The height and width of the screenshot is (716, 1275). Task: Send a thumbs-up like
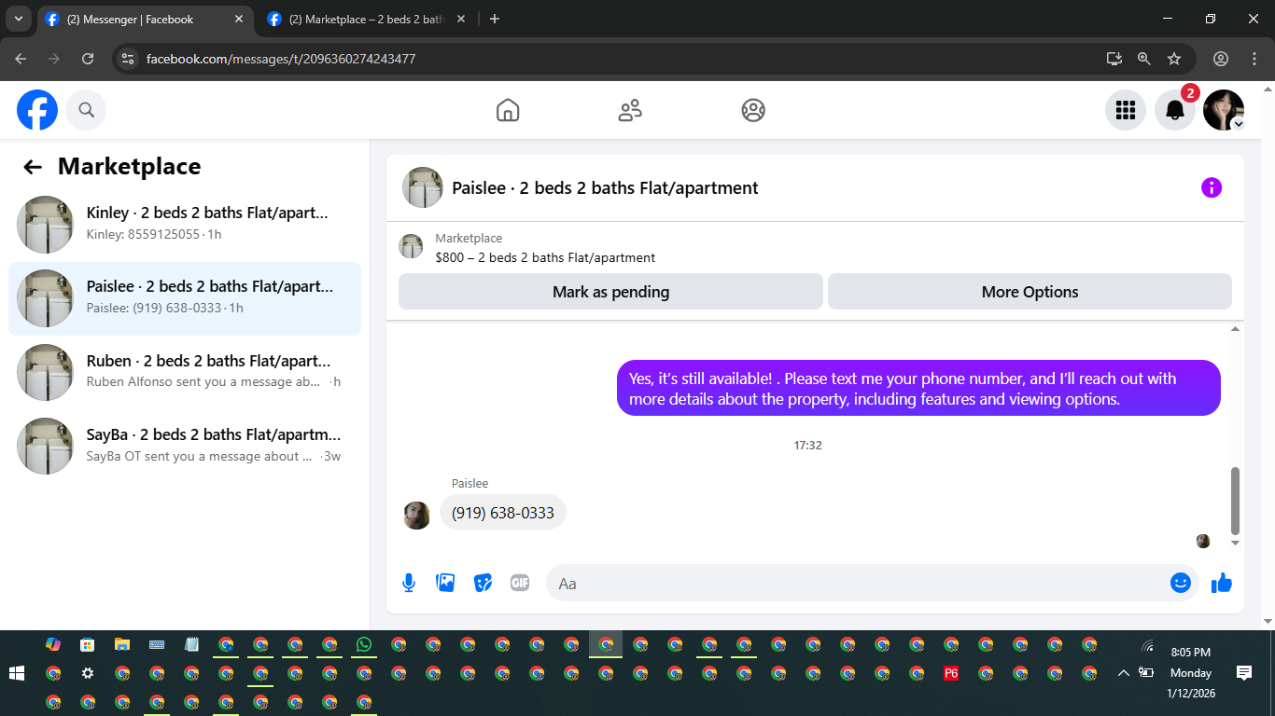(1221, 583)
